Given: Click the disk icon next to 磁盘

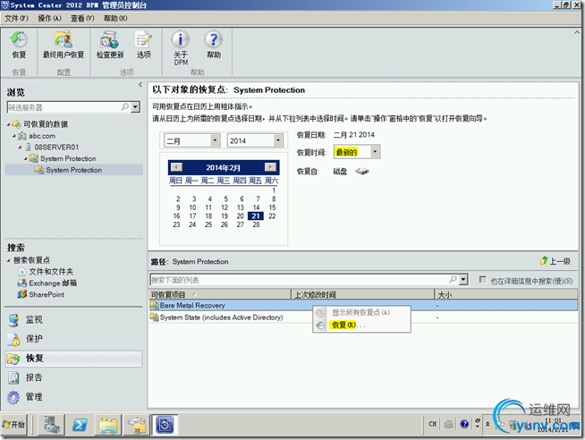Looking at the screenshot, I should tap(362, 171).
